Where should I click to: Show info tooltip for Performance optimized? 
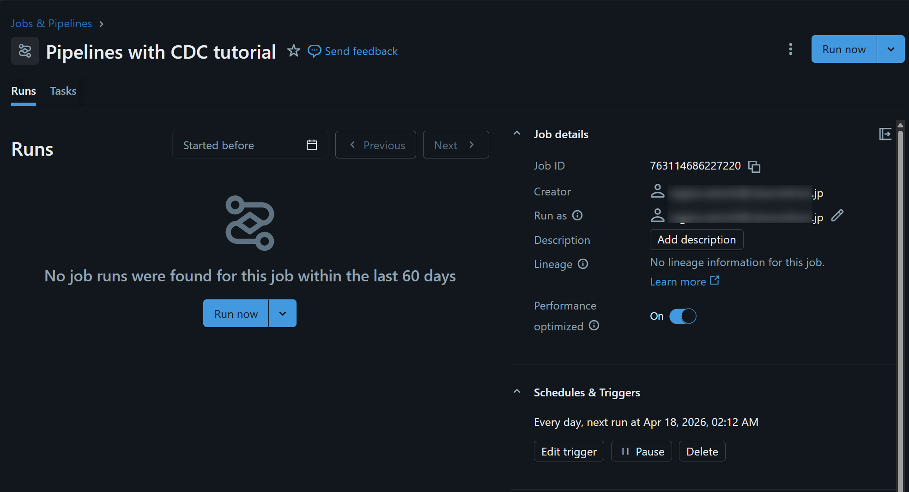(x=594, y=326)
